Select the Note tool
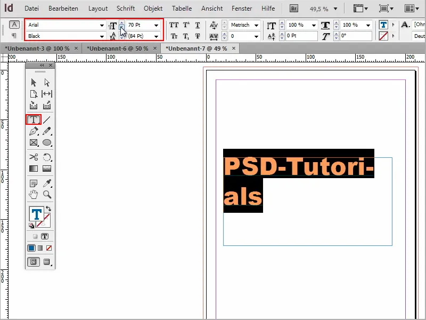 34,183
